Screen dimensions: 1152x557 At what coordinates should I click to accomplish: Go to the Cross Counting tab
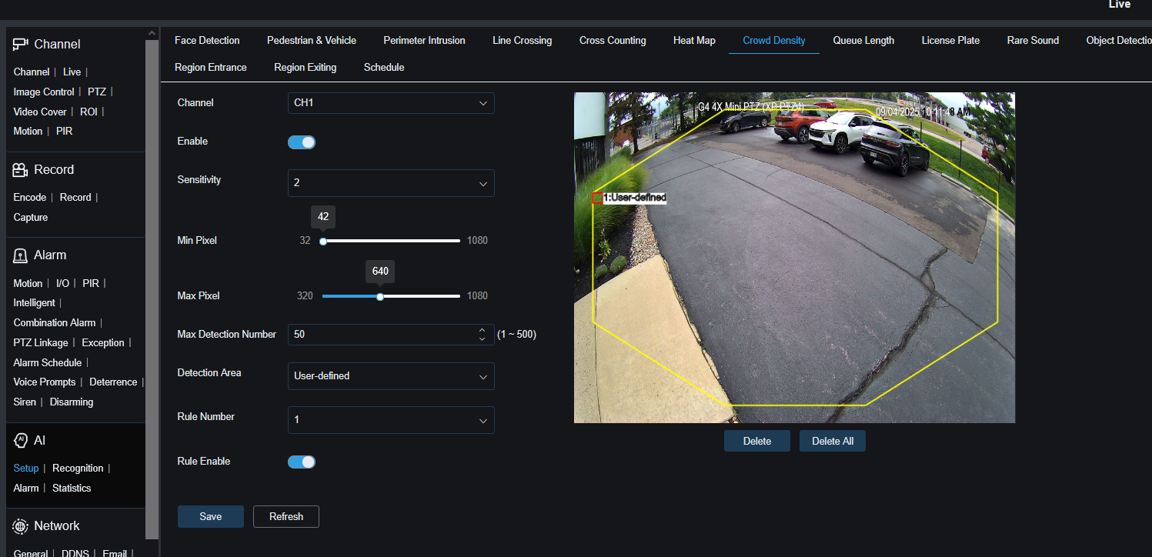(613, 41)
